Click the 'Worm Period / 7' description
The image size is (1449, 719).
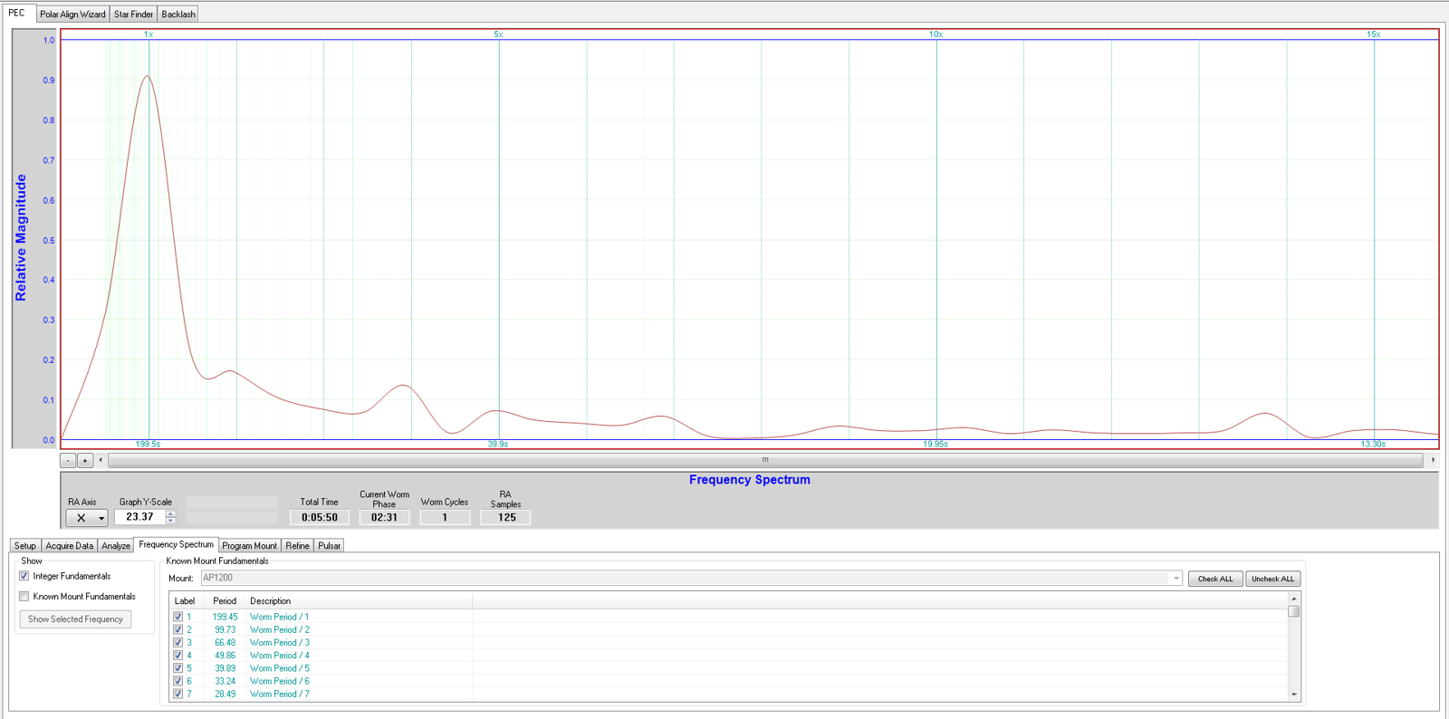pos(280,695)
